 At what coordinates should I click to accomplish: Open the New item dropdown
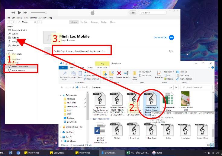[145, 72]
